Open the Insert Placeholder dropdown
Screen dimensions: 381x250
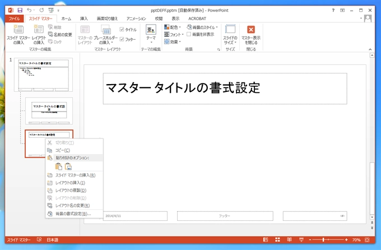tap(106, 35)
